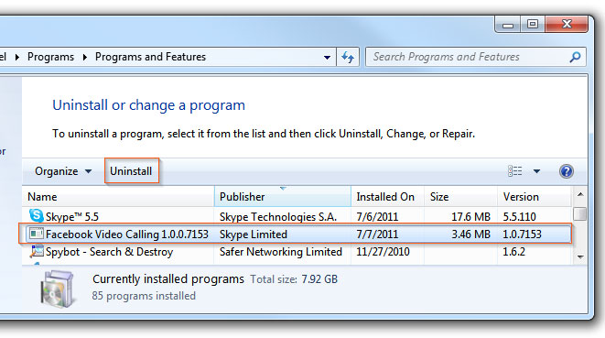Click version 1.0.7153 cell

(x=522, y=234)
